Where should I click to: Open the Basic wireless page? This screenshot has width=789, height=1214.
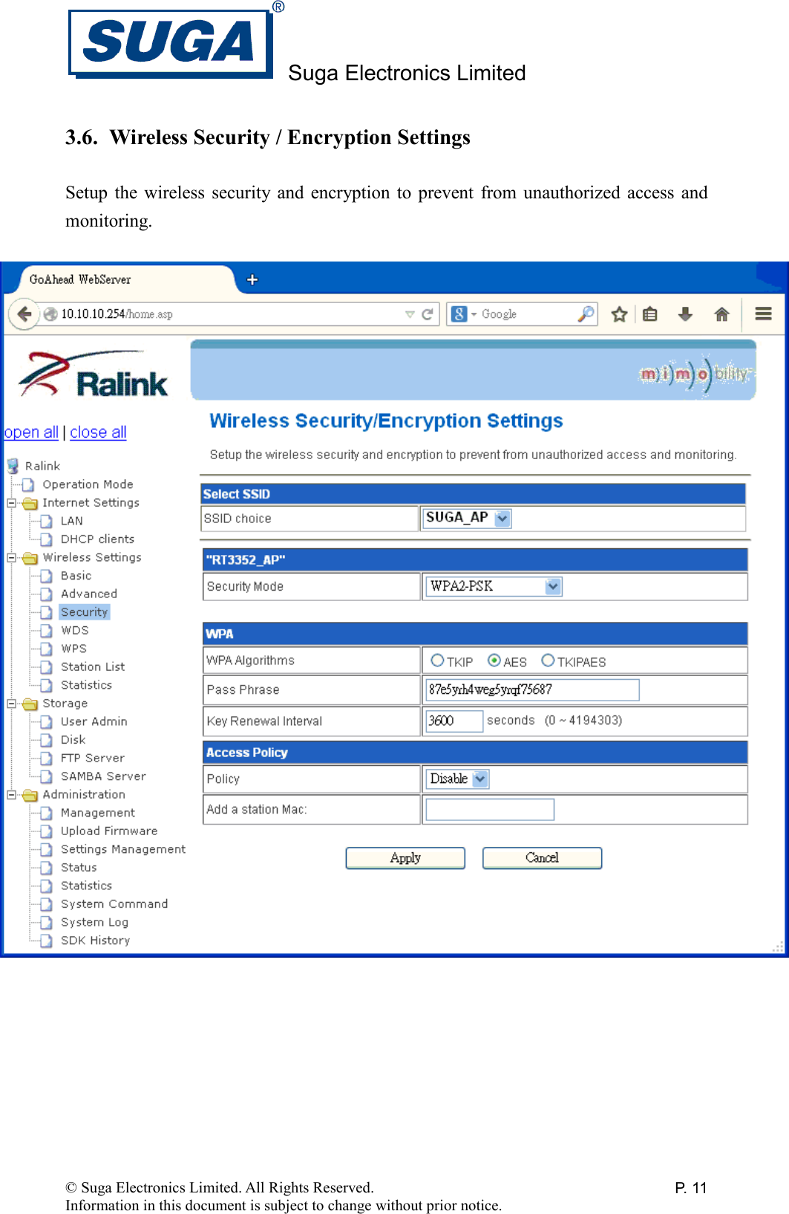tap(76, 576)
